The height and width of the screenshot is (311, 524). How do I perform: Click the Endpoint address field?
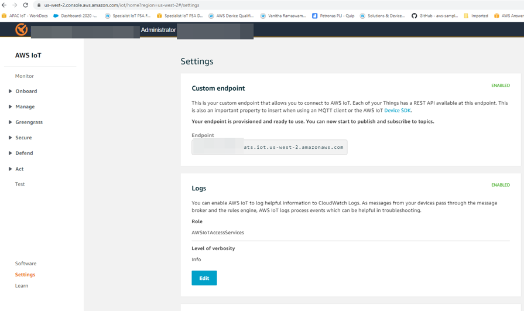pos(269,147)
